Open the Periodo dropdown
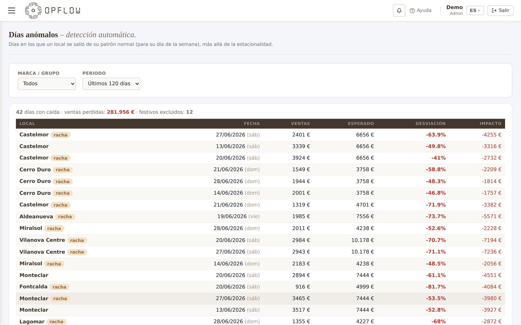The height and width of the screenshot is (325, 521). 111,84
